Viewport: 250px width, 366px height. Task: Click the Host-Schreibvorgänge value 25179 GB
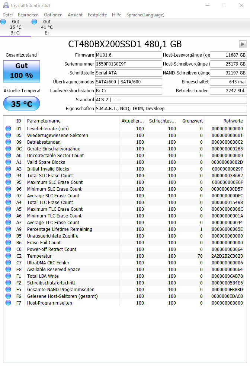point(228,64)
